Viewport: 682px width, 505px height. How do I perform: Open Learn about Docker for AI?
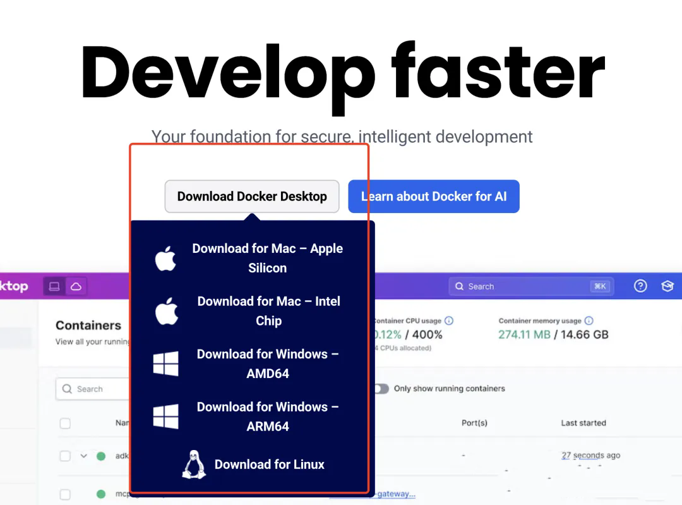coord(434,197)
